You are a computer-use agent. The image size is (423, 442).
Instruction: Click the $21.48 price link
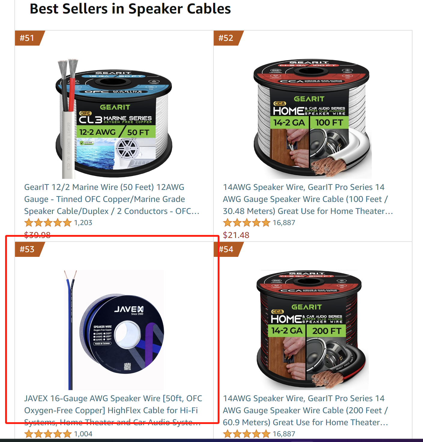tap(236, 235)
